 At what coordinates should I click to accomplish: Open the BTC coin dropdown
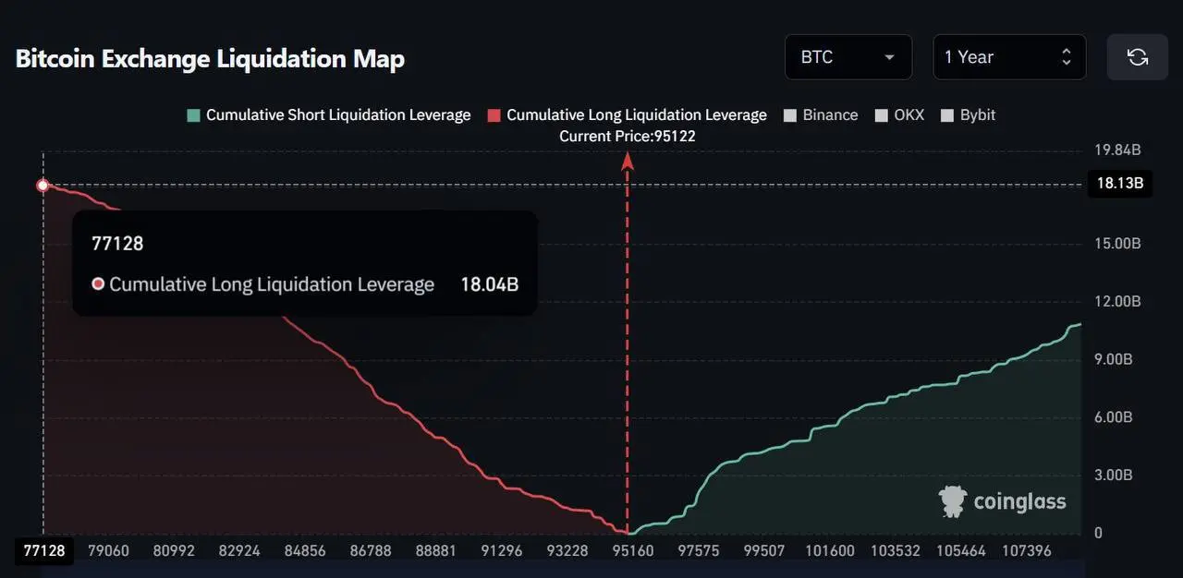(848, 57)
